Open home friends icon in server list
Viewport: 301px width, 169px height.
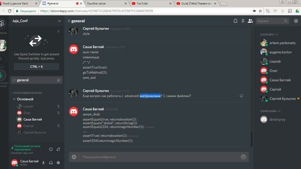click(x=2, y=23)
